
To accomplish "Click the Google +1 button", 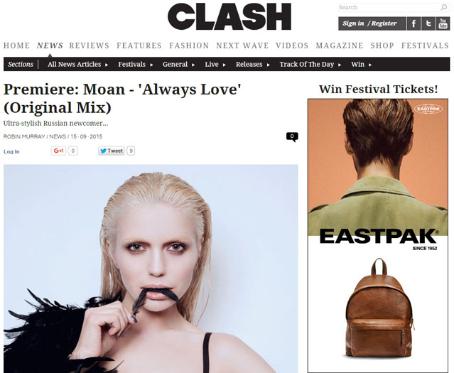I will [x=58, y=151].
